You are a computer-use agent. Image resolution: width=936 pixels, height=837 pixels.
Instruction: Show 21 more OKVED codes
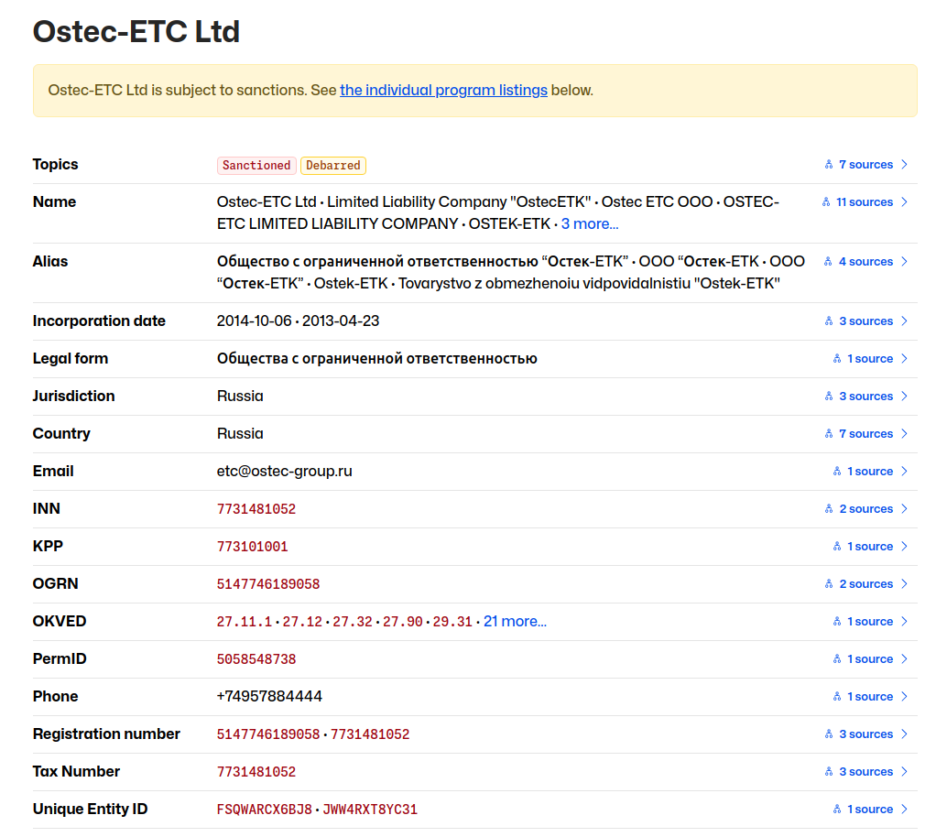(515, 622)
